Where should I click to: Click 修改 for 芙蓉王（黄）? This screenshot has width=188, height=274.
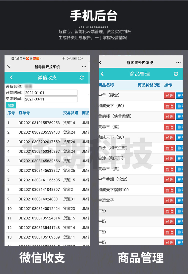[169, 169]
